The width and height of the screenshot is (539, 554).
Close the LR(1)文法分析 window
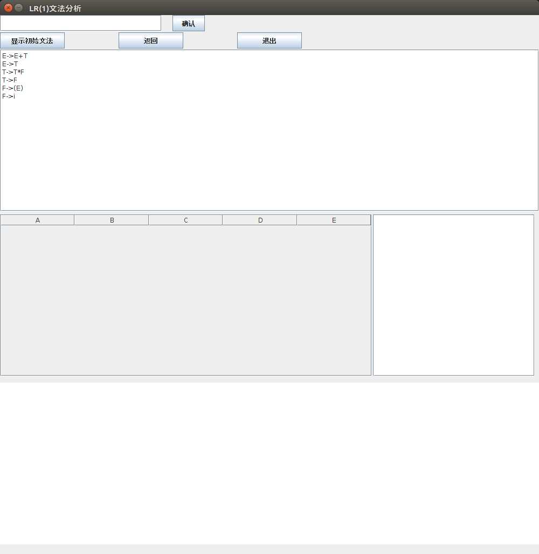8,8
